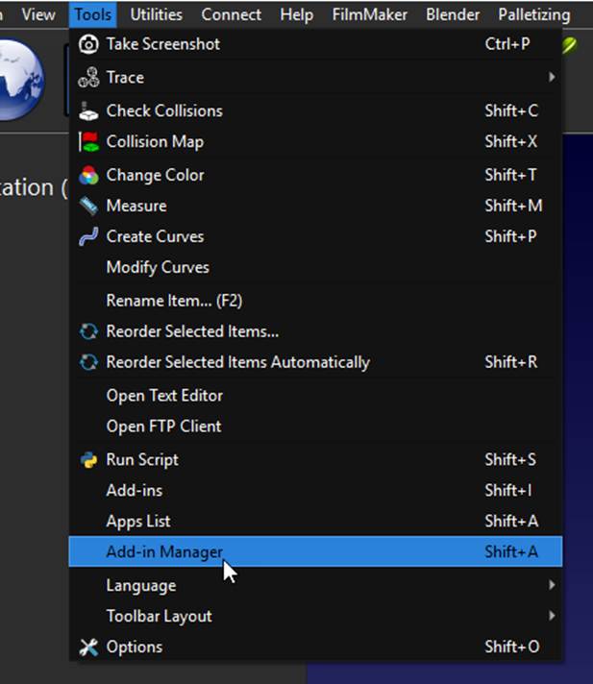The image size is (593, 684).
Task: Select Open FTP Client
Action: 163,427
